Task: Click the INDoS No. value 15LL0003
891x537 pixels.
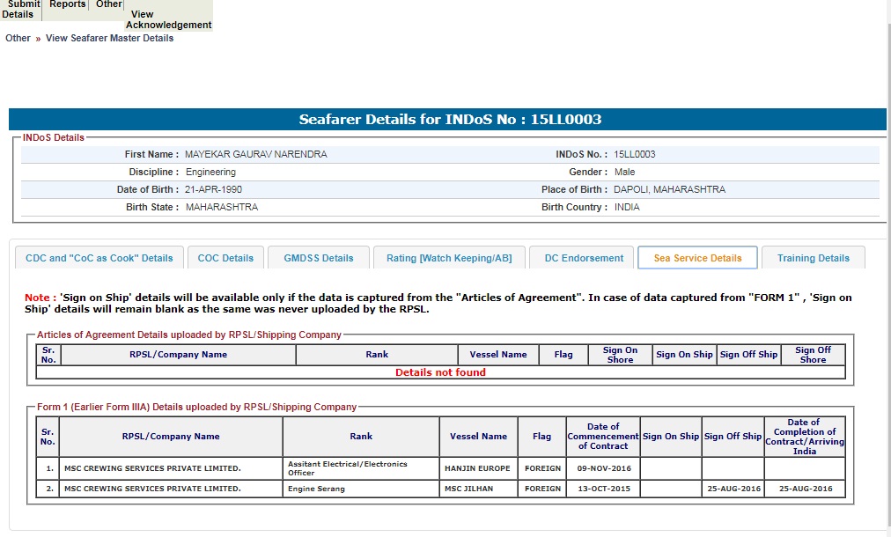Action: point(635,154)
